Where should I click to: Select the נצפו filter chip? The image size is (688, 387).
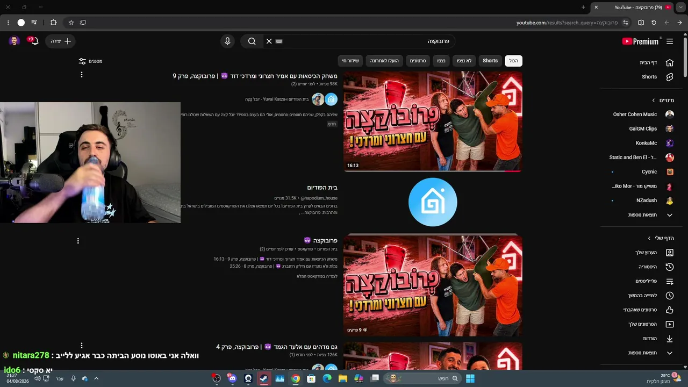(441, 61)
